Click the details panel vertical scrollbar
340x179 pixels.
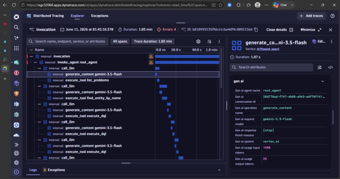pyautogui.click(x=333, y=118)
